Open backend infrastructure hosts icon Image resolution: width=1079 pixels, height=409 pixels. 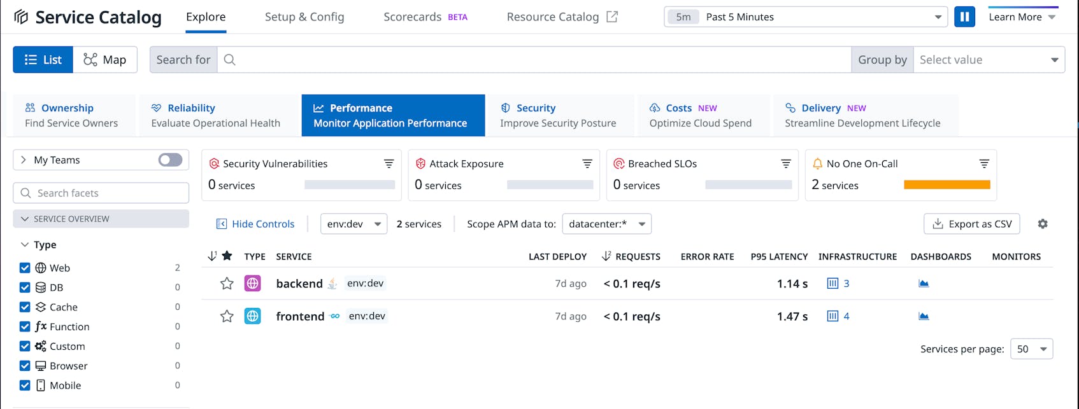click(832, 284)
